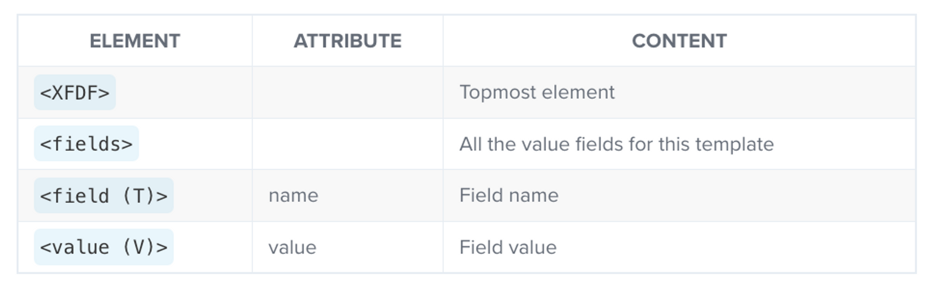Select the <field (T)> code tag
Screen dimensions: 935x289
(104, 196)
